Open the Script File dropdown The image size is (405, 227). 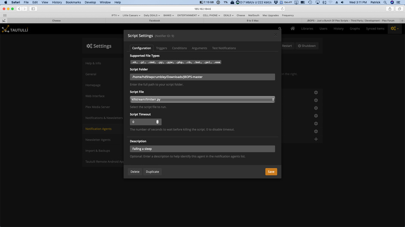[x=202, y=99]
